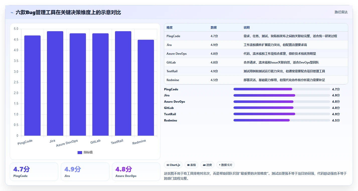This screenshot has height=191, width=358.
Task: Click the sparkle icon in 数据卡片 tag
Action: coord(220,165)
